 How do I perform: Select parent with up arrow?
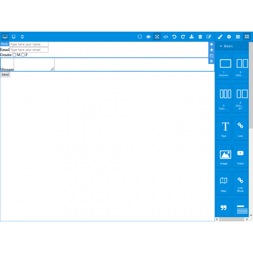pos(212,44)
